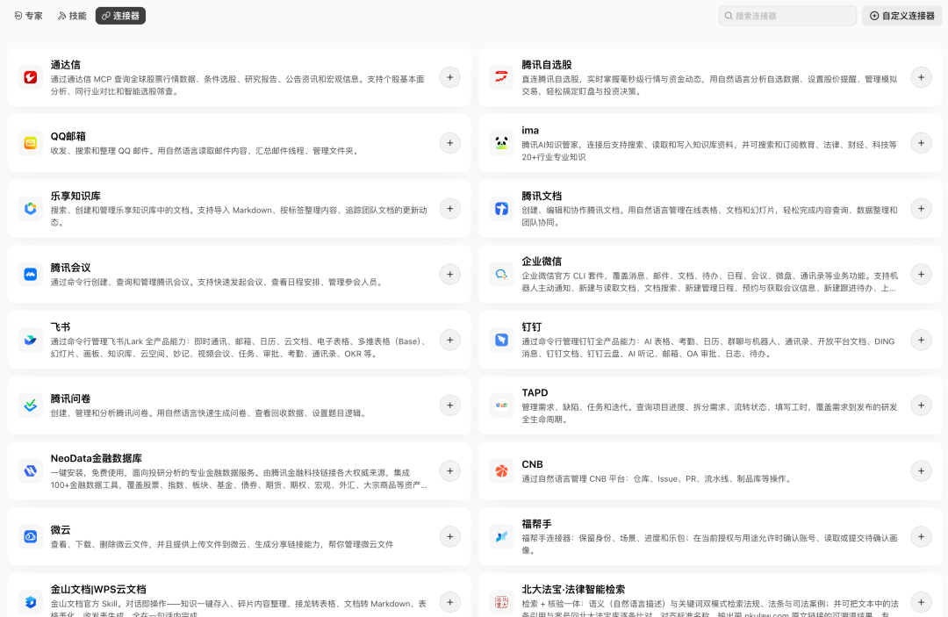The image size is (948, 617).
Task: Switch to the 技能 tab
Action: [x=72, y=16]
